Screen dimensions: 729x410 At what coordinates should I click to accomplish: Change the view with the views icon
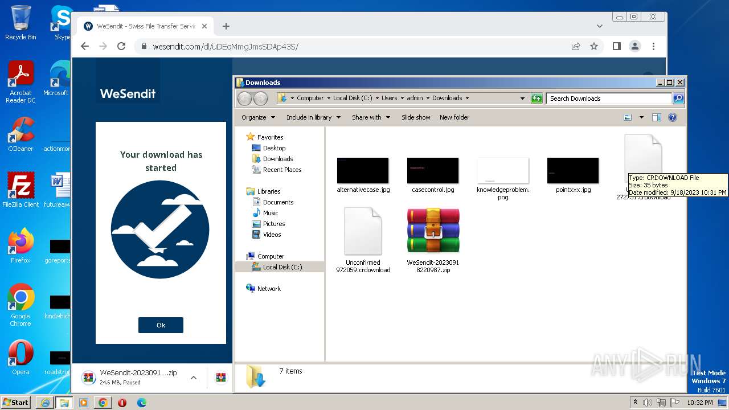pyautogui.click(x=628, y=117)
